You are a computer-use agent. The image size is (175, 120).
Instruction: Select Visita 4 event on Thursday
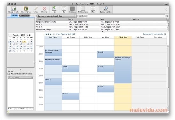pyautogui.click(x=106, y=54)
